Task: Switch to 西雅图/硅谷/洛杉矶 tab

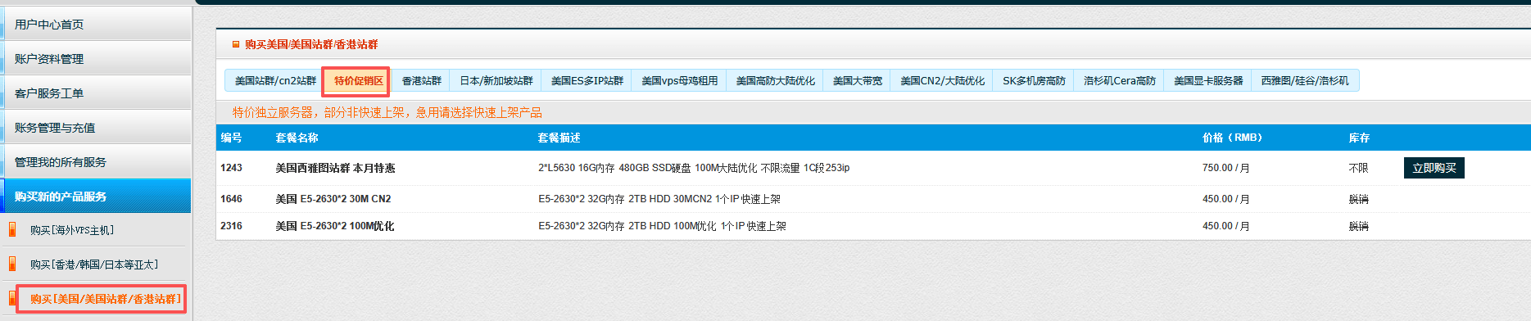Action: coord(1304,80)
